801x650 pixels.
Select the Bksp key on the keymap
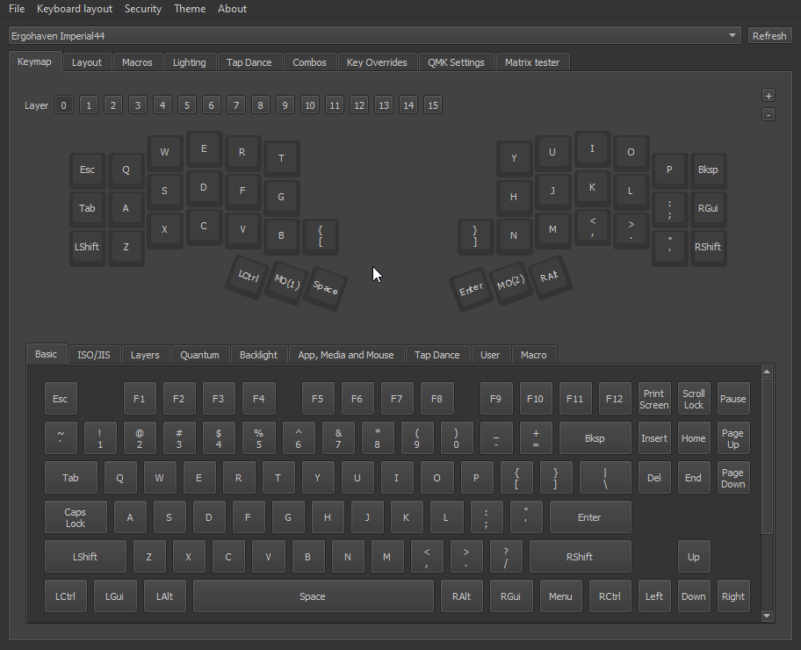point(708,170)
